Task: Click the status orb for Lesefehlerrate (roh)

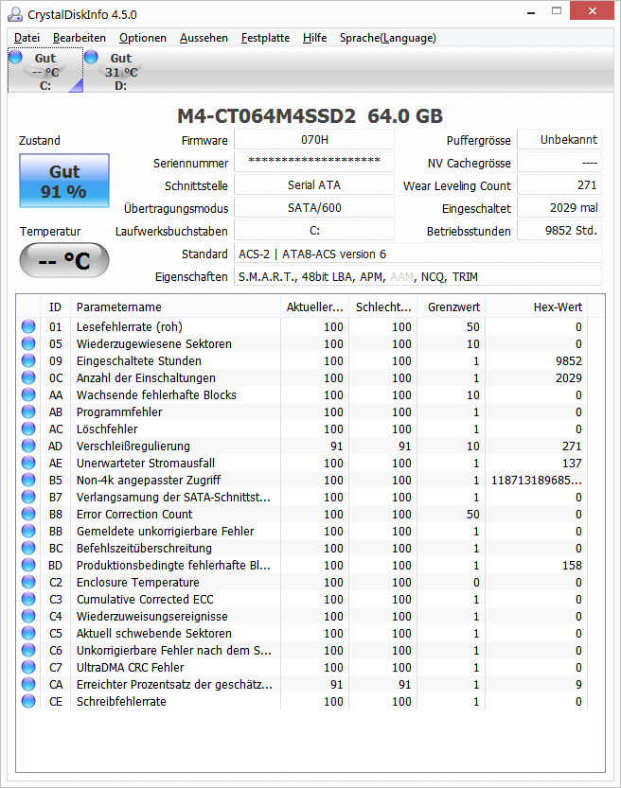Action: 28,326
